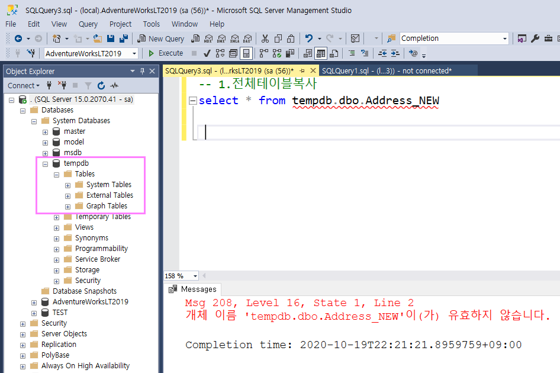This screenshot has height=373, width=560.
Task: Refresh the Object Explorer tree
Action: click(101, 86)
